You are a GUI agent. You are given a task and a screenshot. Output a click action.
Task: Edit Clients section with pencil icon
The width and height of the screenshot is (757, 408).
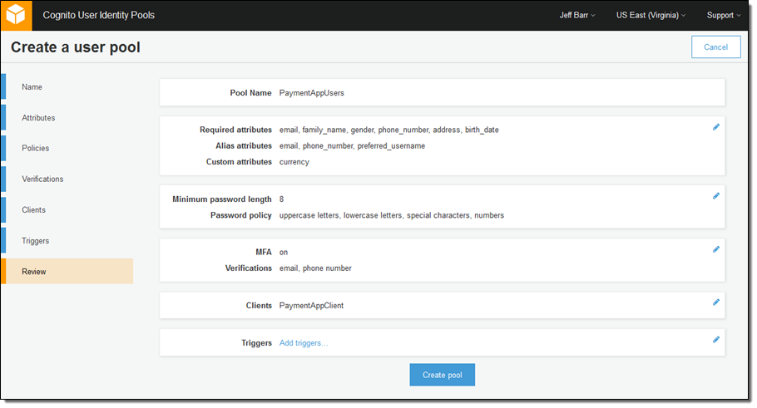(715, 302)
